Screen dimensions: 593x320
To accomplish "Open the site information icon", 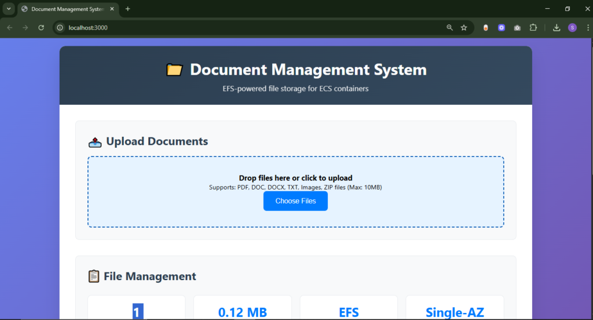I will [x=60, y=28].
